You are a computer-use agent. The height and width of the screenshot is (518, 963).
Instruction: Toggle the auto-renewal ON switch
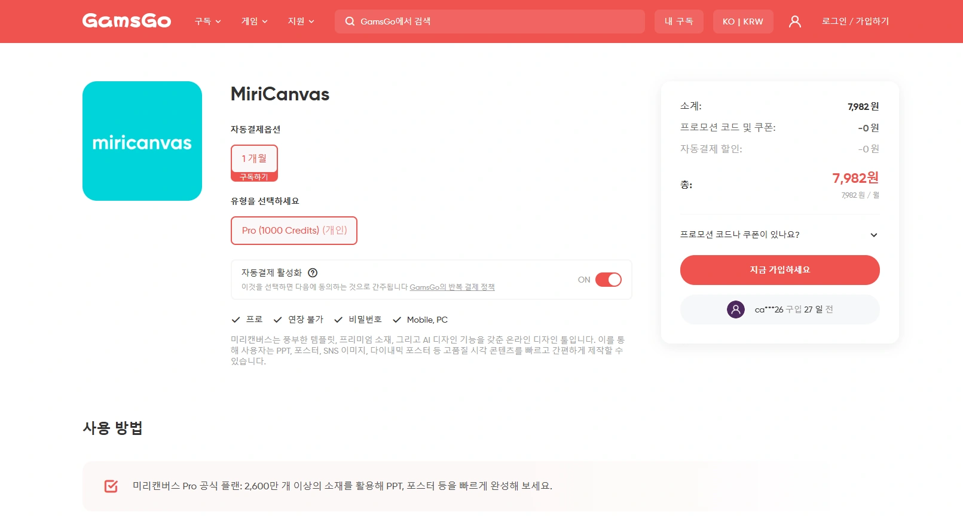609,280
